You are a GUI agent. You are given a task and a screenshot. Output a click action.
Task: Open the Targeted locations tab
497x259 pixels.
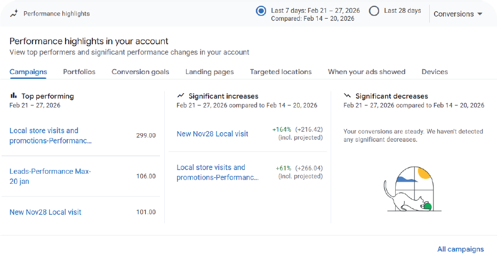pos(280,72)
